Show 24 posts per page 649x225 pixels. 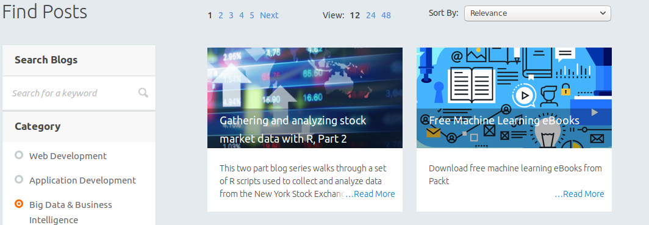(x=371, y=15)
